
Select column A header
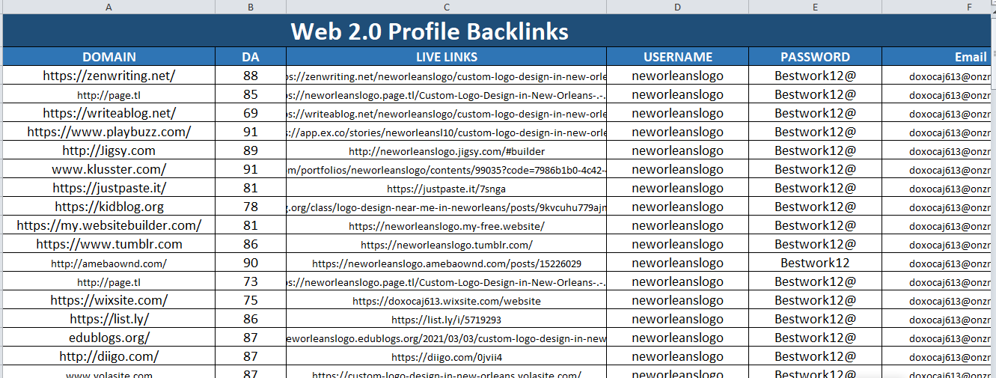(109, 7)
